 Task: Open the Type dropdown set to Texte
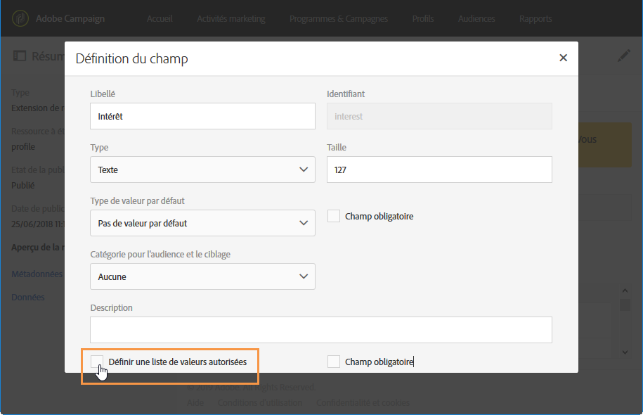tap(202, 170)
